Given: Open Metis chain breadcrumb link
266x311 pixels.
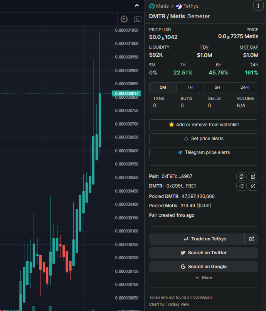Looking at the screenshot, I should (162, 6).
